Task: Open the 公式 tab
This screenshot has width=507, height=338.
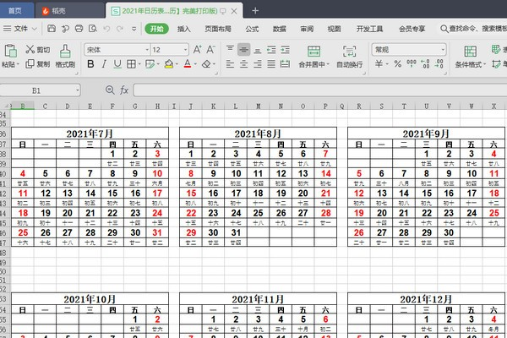Action: [x=252, y=29]
